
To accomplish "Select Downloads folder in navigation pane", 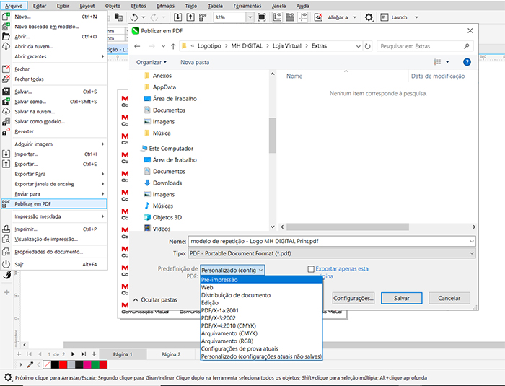I will 167,183.
